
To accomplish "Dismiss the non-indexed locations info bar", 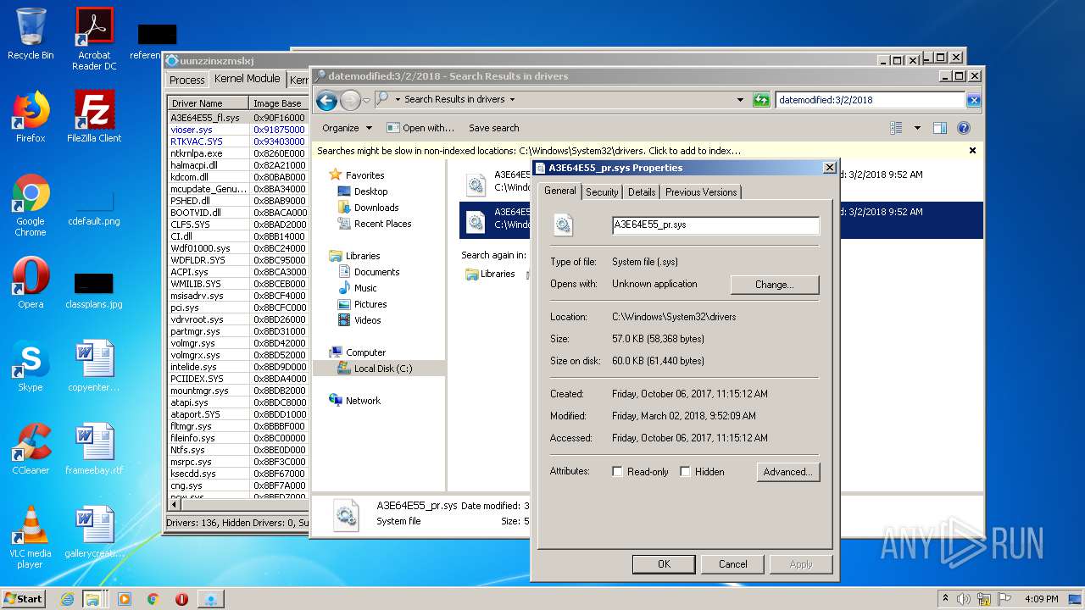I will pyautogui.click(x=972, y=150).
